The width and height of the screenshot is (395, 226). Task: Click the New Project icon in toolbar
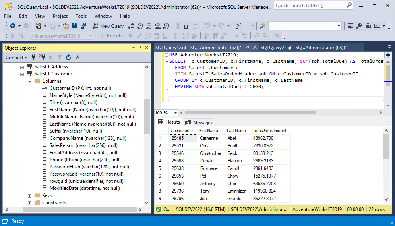tap(38, 26)
